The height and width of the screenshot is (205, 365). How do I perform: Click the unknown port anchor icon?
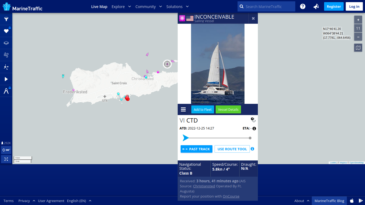point(253,120)
